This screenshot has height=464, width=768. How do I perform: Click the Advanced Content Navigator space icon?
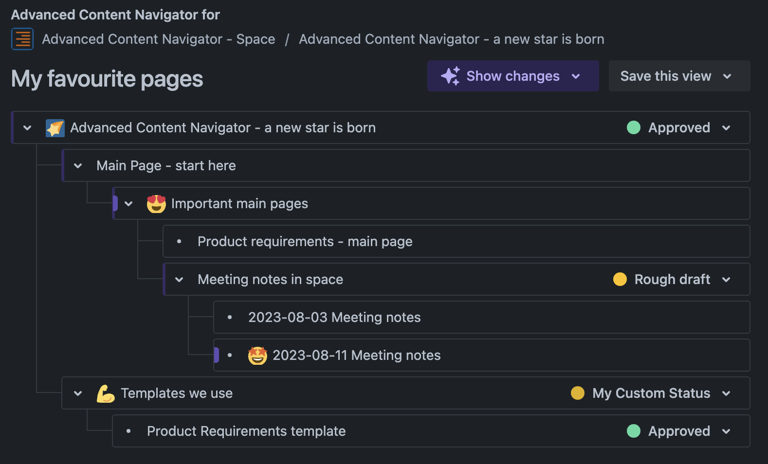pyautogui.click(x=22, y=39)
